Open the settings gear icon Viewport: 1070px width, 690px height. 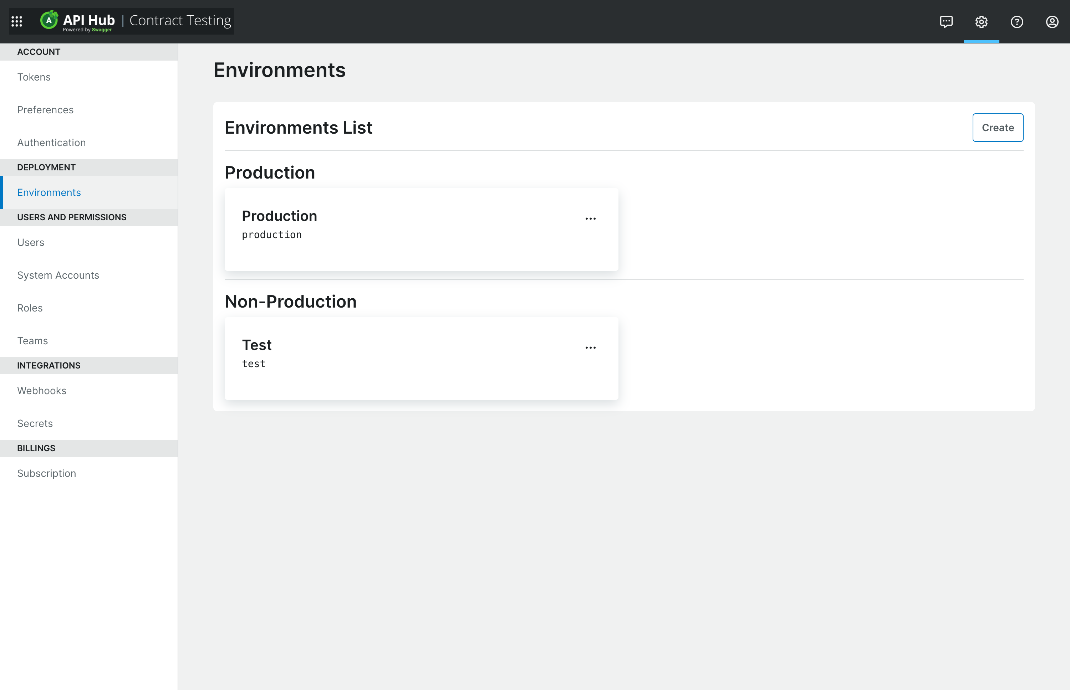(981, 21)
